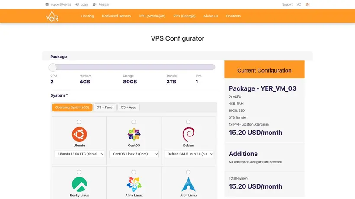The height and width of the screenshot is (199, 355).
Task: Click the 80GB storage value
Action: point(130,82)
